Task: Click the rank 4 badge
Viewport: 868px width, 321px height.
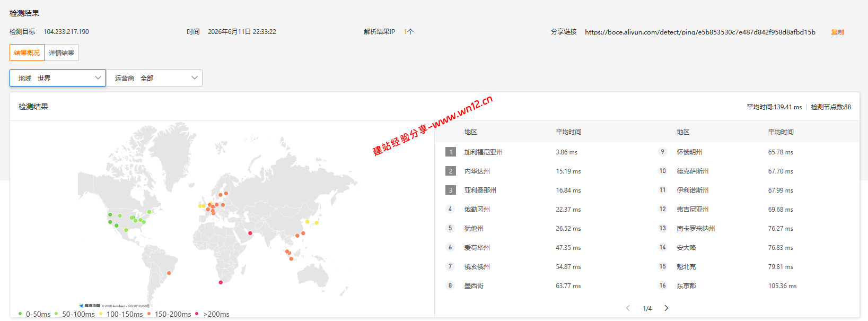Action: 450,209
